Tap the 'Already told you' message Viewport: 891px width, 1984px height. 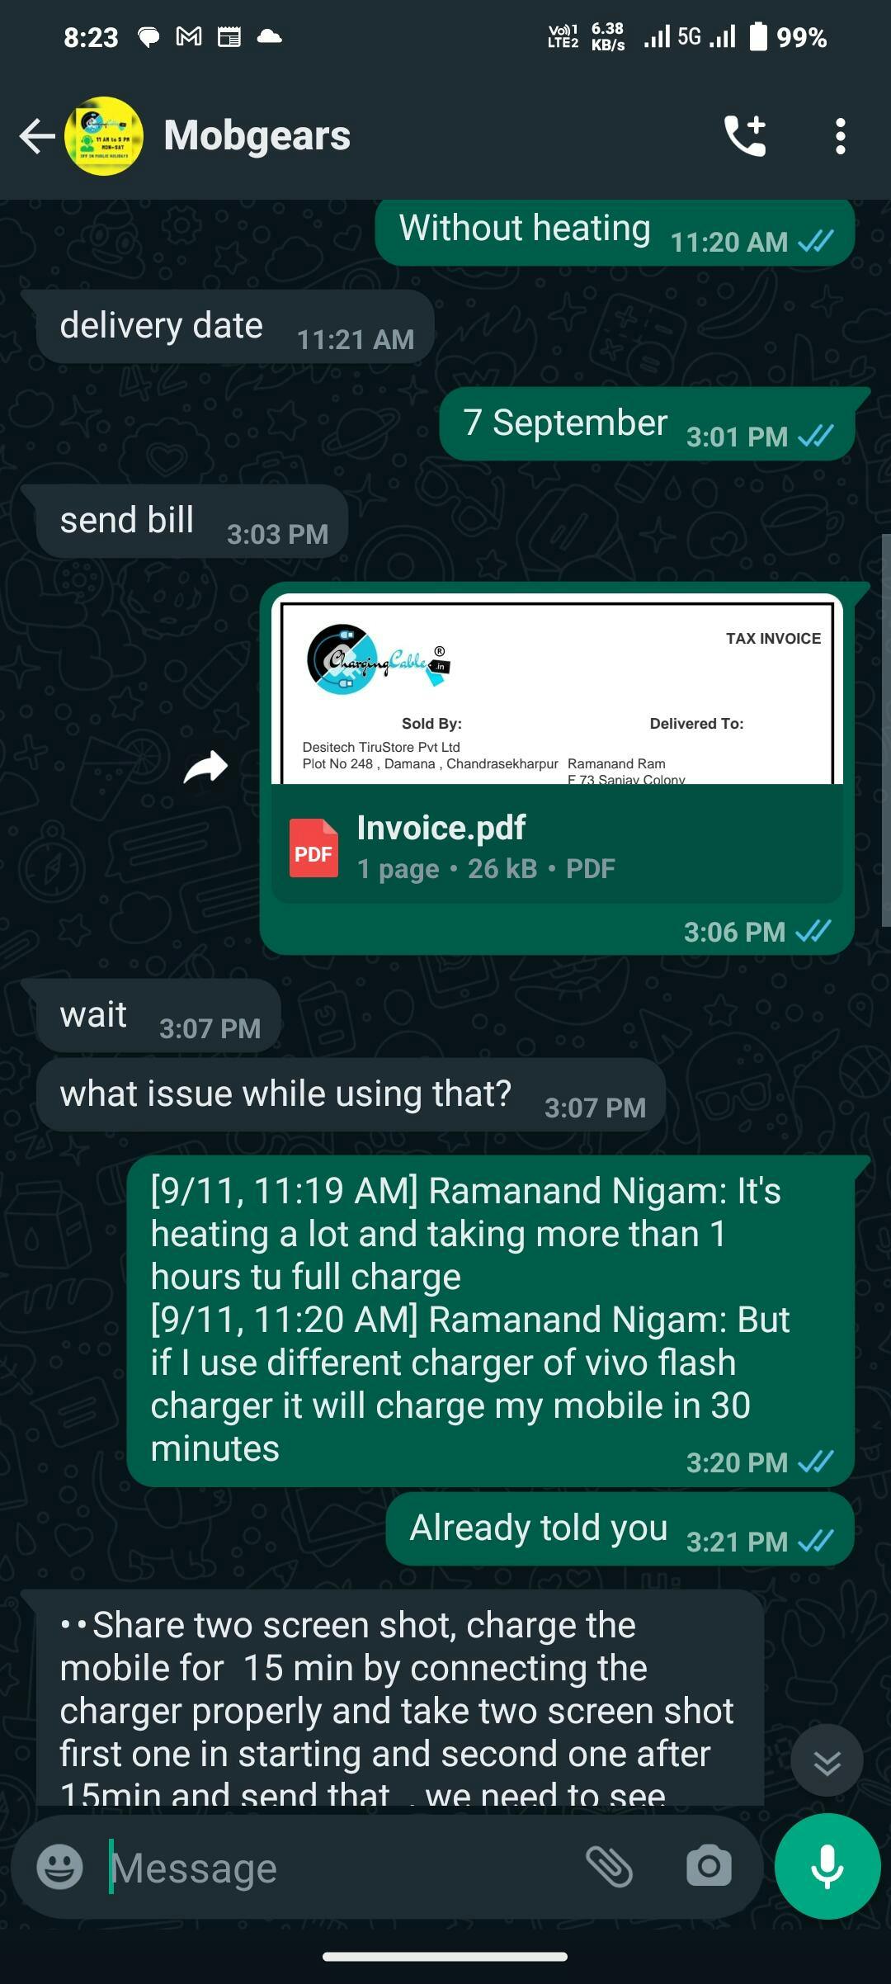[620, 1528]
